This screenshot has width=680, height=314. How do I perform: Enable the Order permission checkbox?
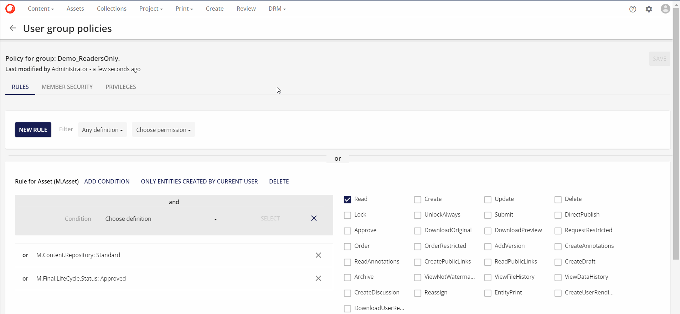(x=347, y=246)
